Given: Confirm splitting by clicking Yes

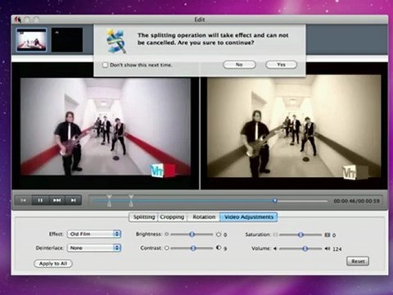Looking at the screenshot, I should coord(281,65).
